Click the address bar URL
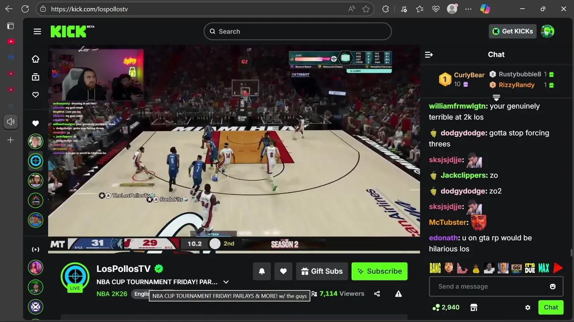The image size is (574, 322). coord(89,9)
